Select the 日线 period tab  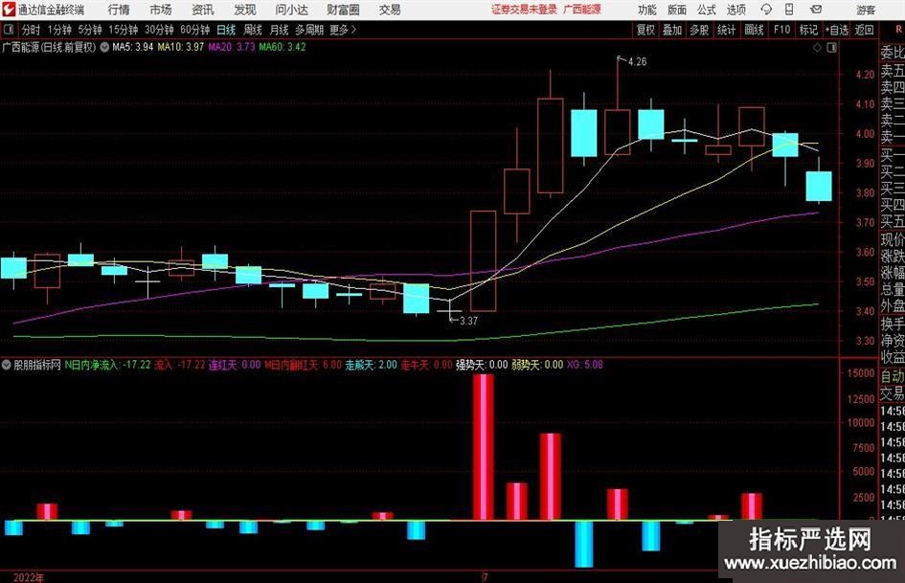pos(226,30)
